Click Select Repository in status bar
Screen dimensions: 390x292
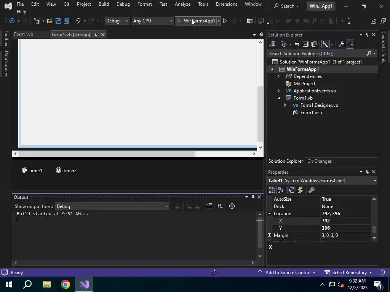click(x=348, y=273)
